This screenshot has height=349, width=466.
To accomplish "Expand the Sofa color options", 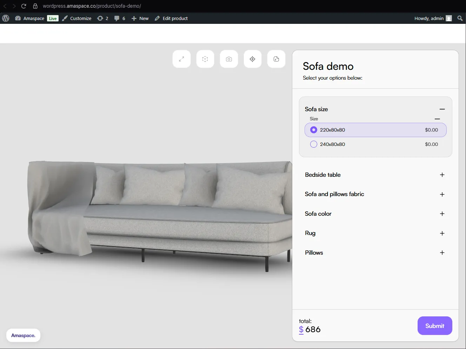I will click(x=442, y=214).
